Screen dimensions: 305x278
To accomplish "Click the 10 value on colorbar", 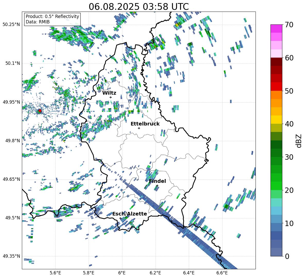I will (x=289, y=223).
